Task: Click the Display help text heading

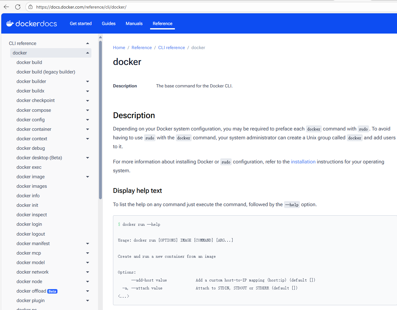Action: (137, 191)
